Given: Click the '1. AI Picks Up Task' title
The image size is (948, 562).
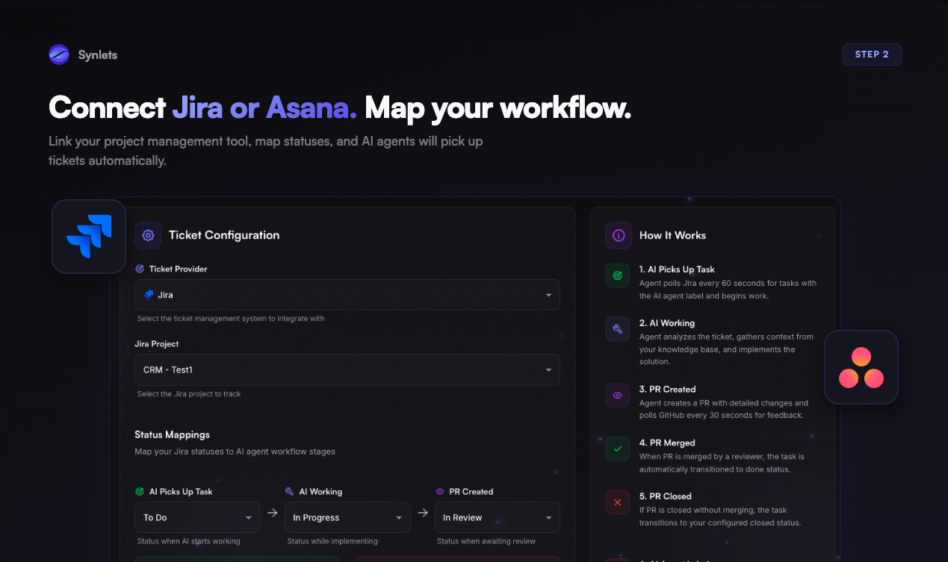Looking at the screenshot, I should [x=677, y=269].
